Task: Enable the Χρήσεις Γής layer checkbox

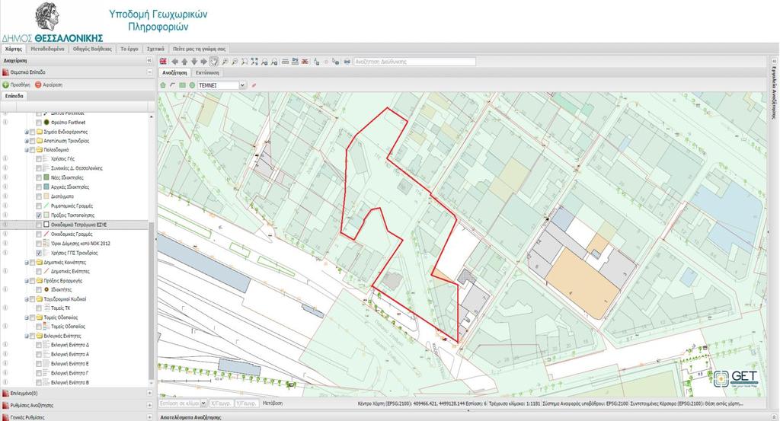Action: (x=39, y=159)
